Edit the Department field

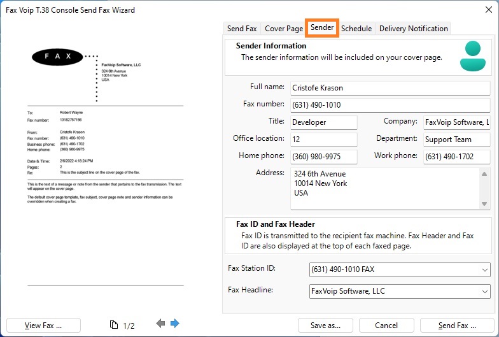tap(457, 140)
